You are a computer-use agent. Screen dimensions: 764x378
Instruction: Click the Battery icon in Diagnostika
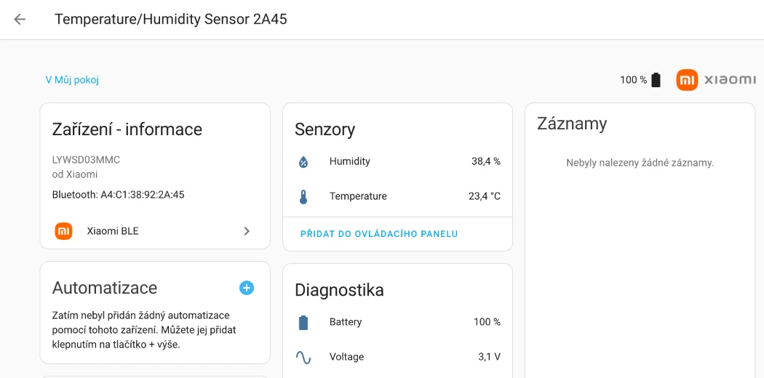pos(303,323)
